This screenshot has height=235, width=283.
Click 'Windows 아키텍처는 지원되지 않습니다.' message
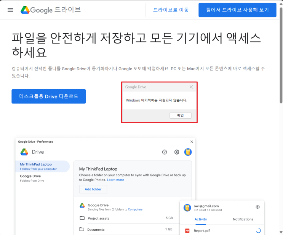157,100
